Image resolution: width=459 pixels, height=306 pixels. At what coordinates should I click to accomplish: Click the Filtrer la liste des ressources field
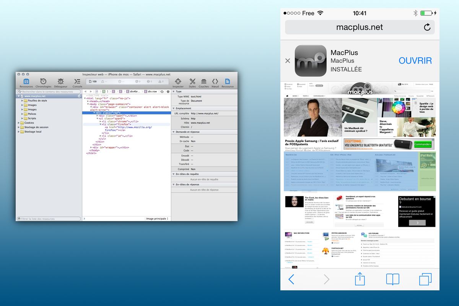point(49,219)
